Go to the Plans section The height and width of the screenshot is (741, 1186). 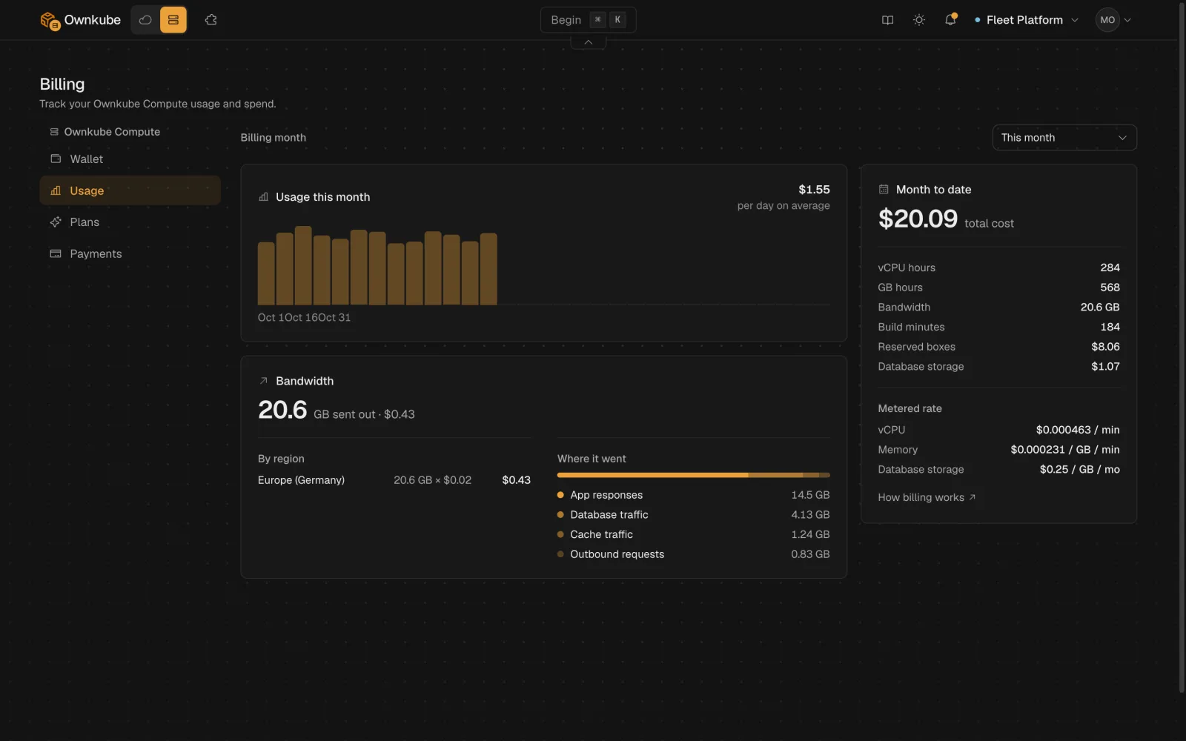[x=130, y=222]
